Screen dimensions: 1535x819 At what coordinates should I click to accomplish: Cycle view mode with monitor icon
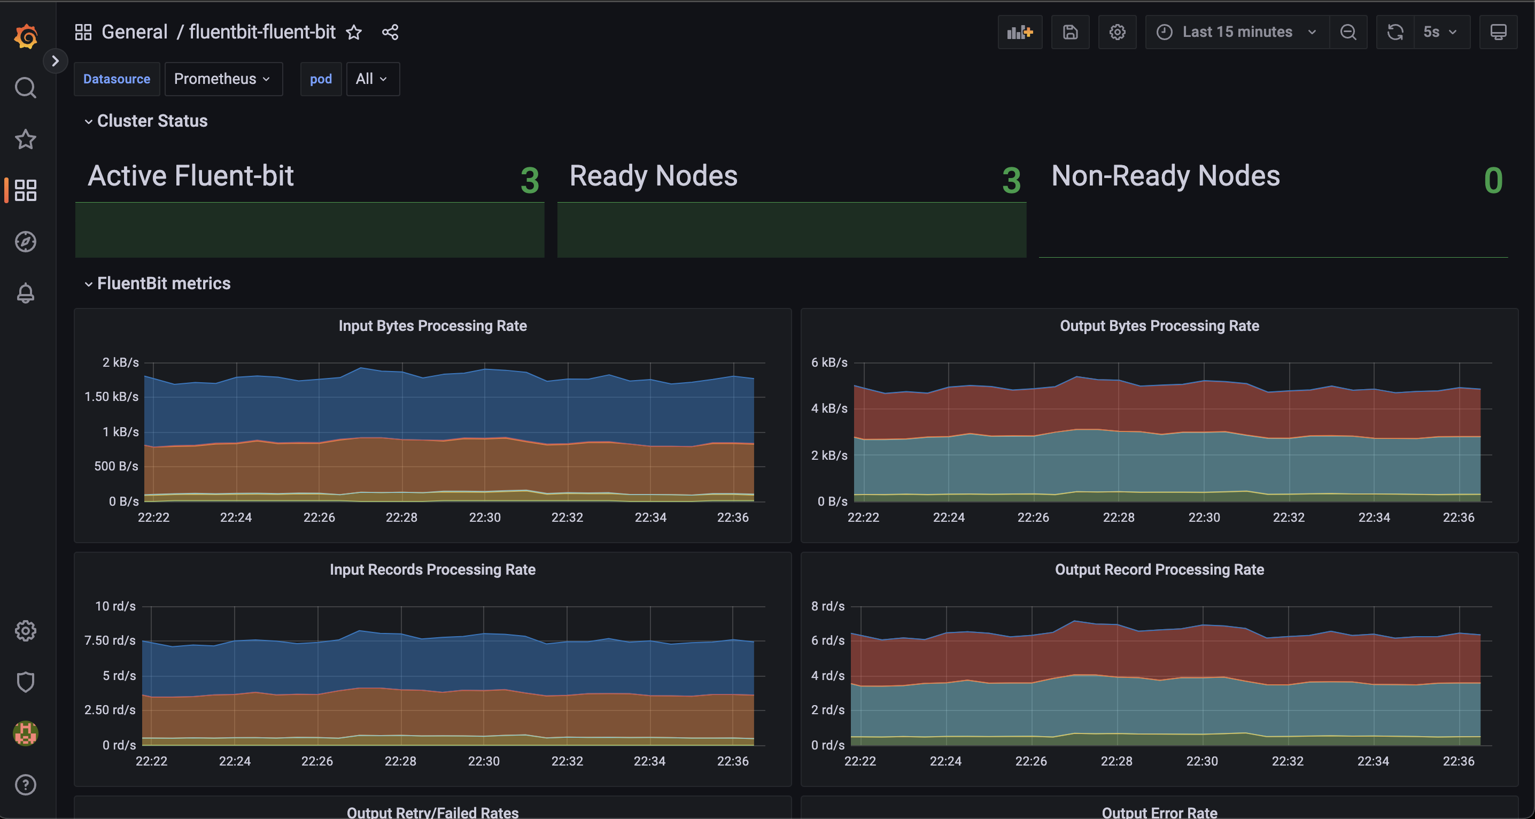click(x=1498, y=32)
